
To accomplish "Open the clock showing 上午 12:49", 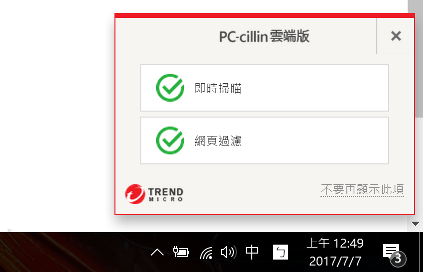I will pos(335,243).
